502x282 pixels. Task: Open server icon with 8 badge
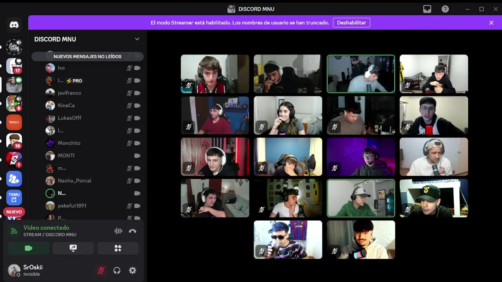click(14, 103)
